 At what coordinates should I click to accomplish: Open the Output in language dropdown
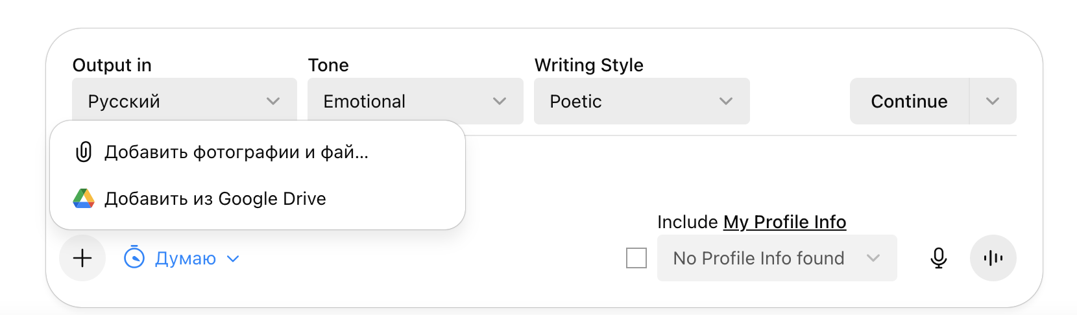pyautogui.click(x=184, y=101)
